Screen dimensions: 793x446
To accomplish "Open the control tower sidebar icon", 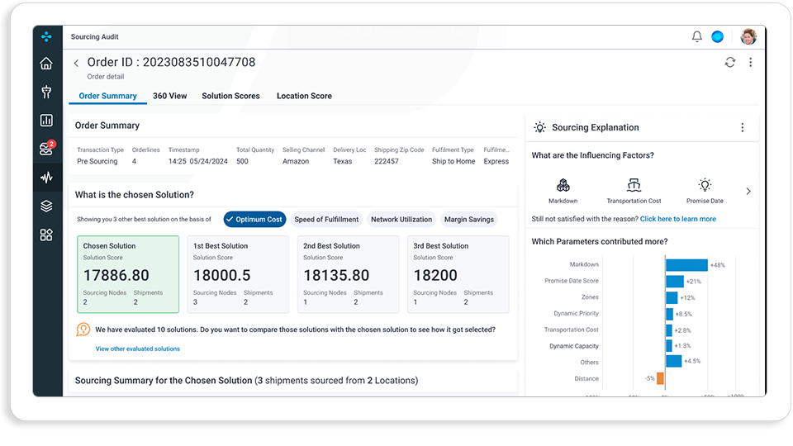I will 46,92.
